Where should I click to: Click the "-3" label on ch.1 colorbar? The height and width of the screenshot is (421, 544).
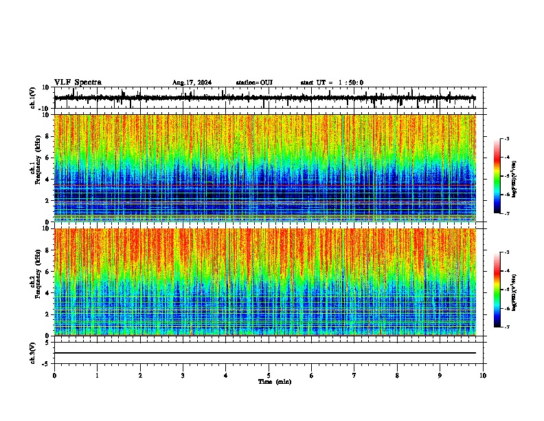coord(506,138)
